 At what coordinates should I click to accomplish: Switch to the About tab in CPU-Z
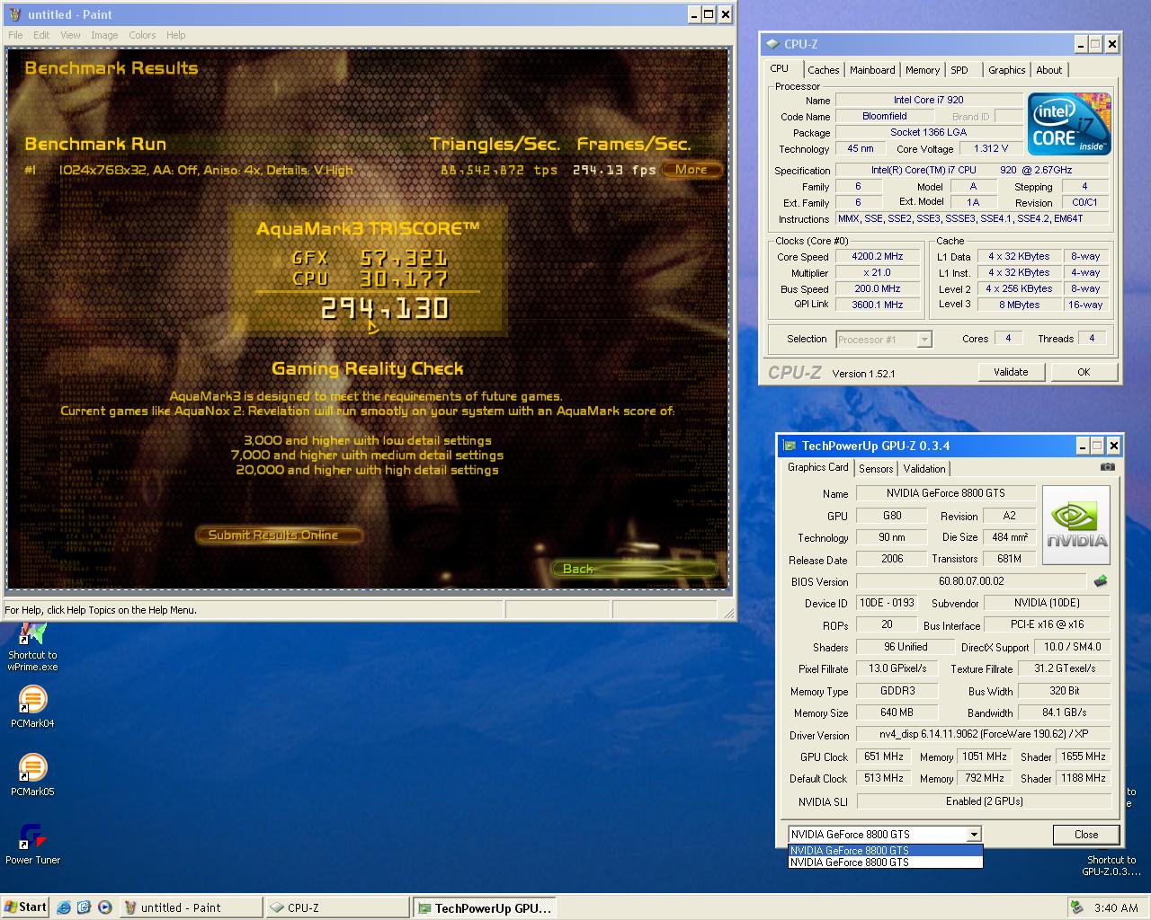point(1048,70)
